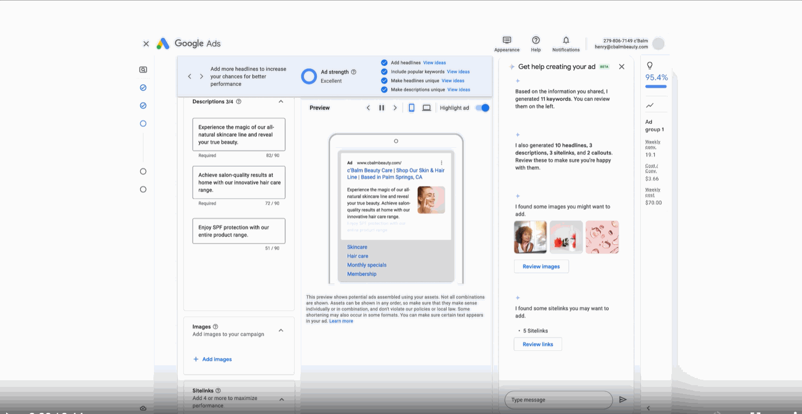Image resolution: width=802 pixels, height=414 pixels.
Task: Select the second completed step circle in sidebar
Action: pos(143,105)
